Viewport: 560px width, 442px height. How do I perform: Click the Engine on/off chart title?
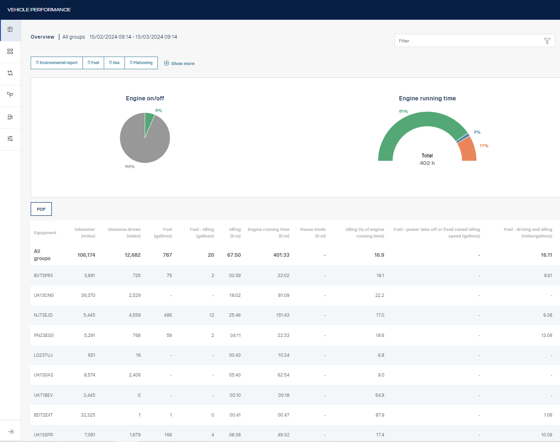pyautogui.click(x=145, y=98)
